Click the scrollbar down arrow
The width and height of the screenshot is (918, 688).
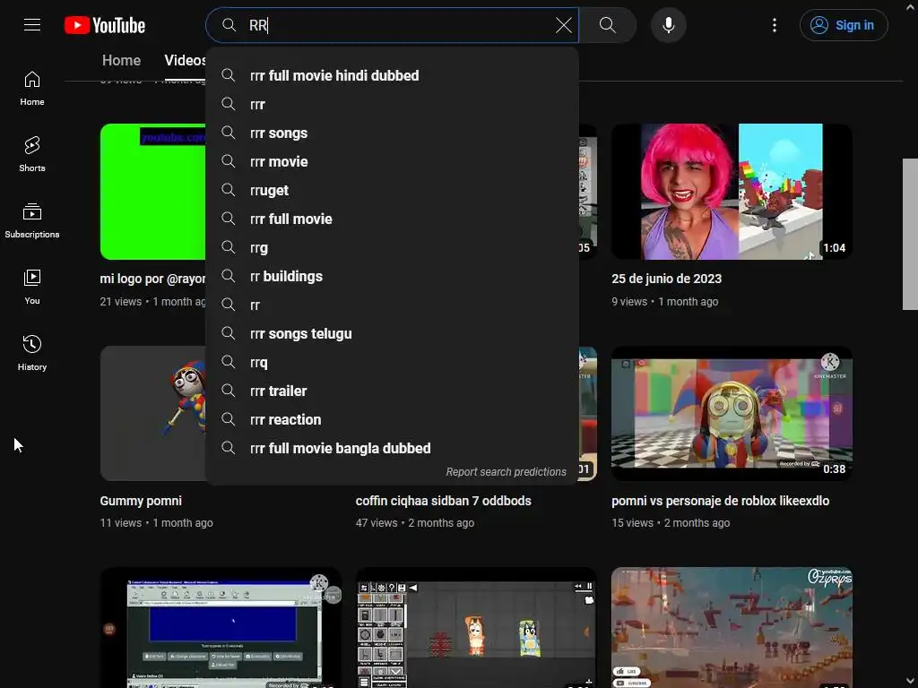pyautogui.click(x=910, y=682)
